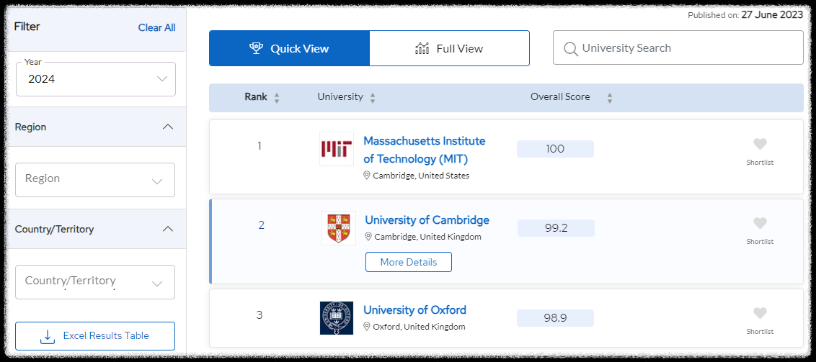Image resolution: width=816 pixels, height=362 pixels.
Task: Open the Region select dropdown
Action: point(95,180)
